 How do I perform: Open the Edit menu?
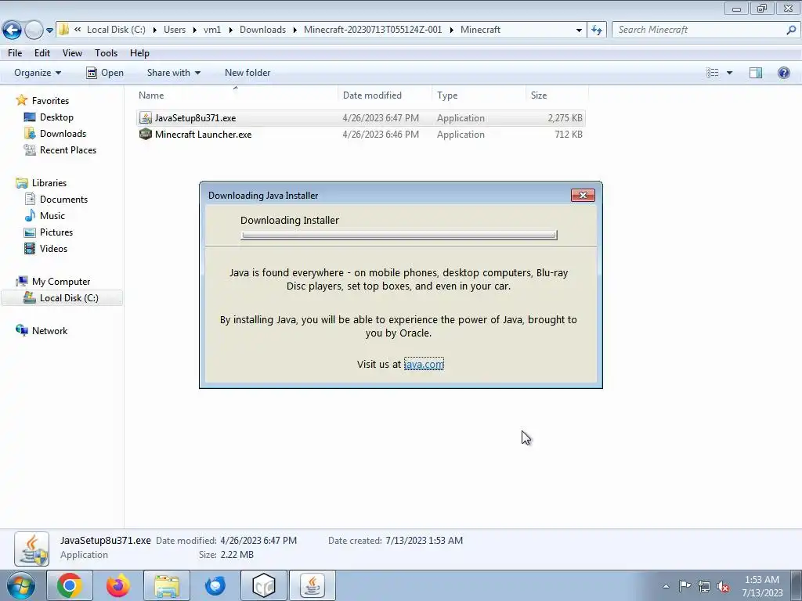(x=42, y=53)
